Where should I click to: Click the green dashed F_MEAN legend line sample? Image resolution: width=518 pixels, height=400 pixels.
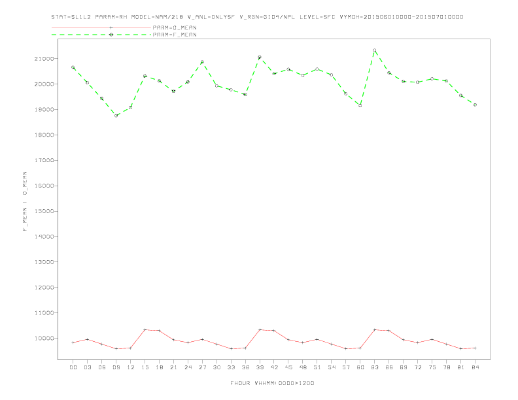(x=101, y=35)
